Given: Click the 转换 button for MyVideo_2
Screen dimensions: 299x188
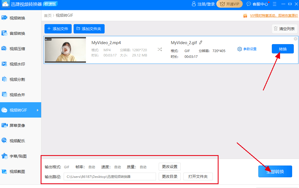Looking at the screenshot, I should (x=283, y=49).
